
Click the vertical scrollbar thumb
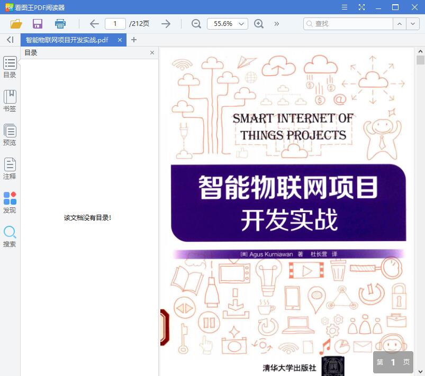point(420,60)
